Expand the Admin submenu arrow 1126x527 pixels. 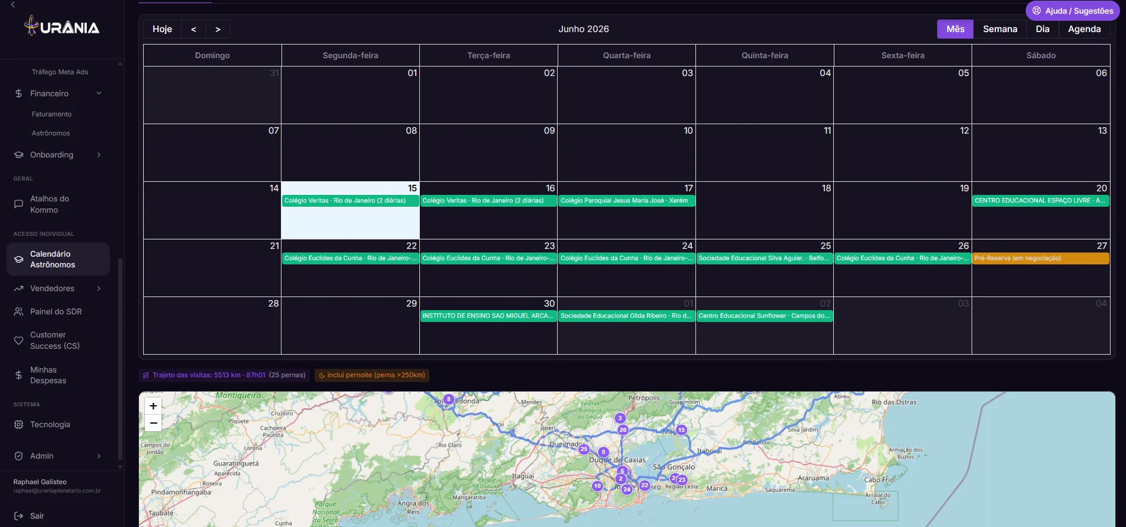(x=99, y=456)
